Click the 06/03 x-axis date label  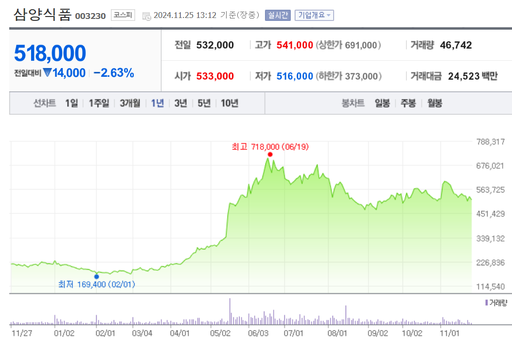258,333
